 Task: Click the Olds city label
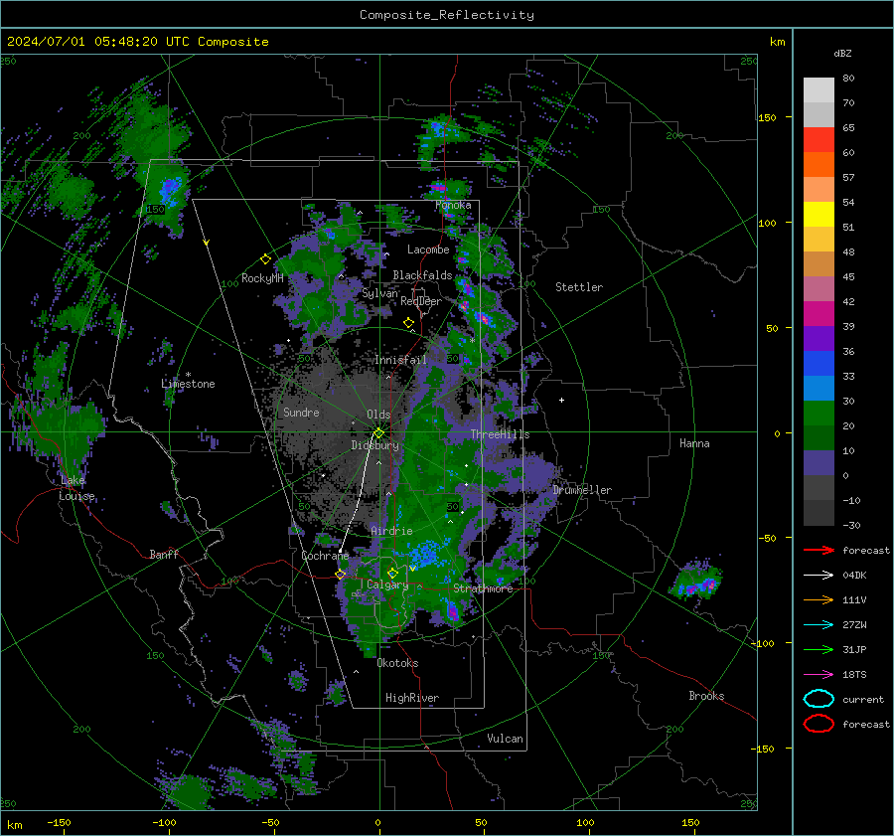click(378, 415)
